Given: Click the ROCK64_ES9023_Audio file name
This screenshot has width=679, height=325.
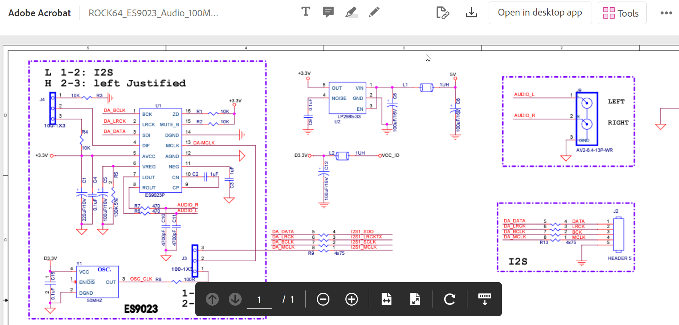Looking at the screenshot, I should [154, 13].
